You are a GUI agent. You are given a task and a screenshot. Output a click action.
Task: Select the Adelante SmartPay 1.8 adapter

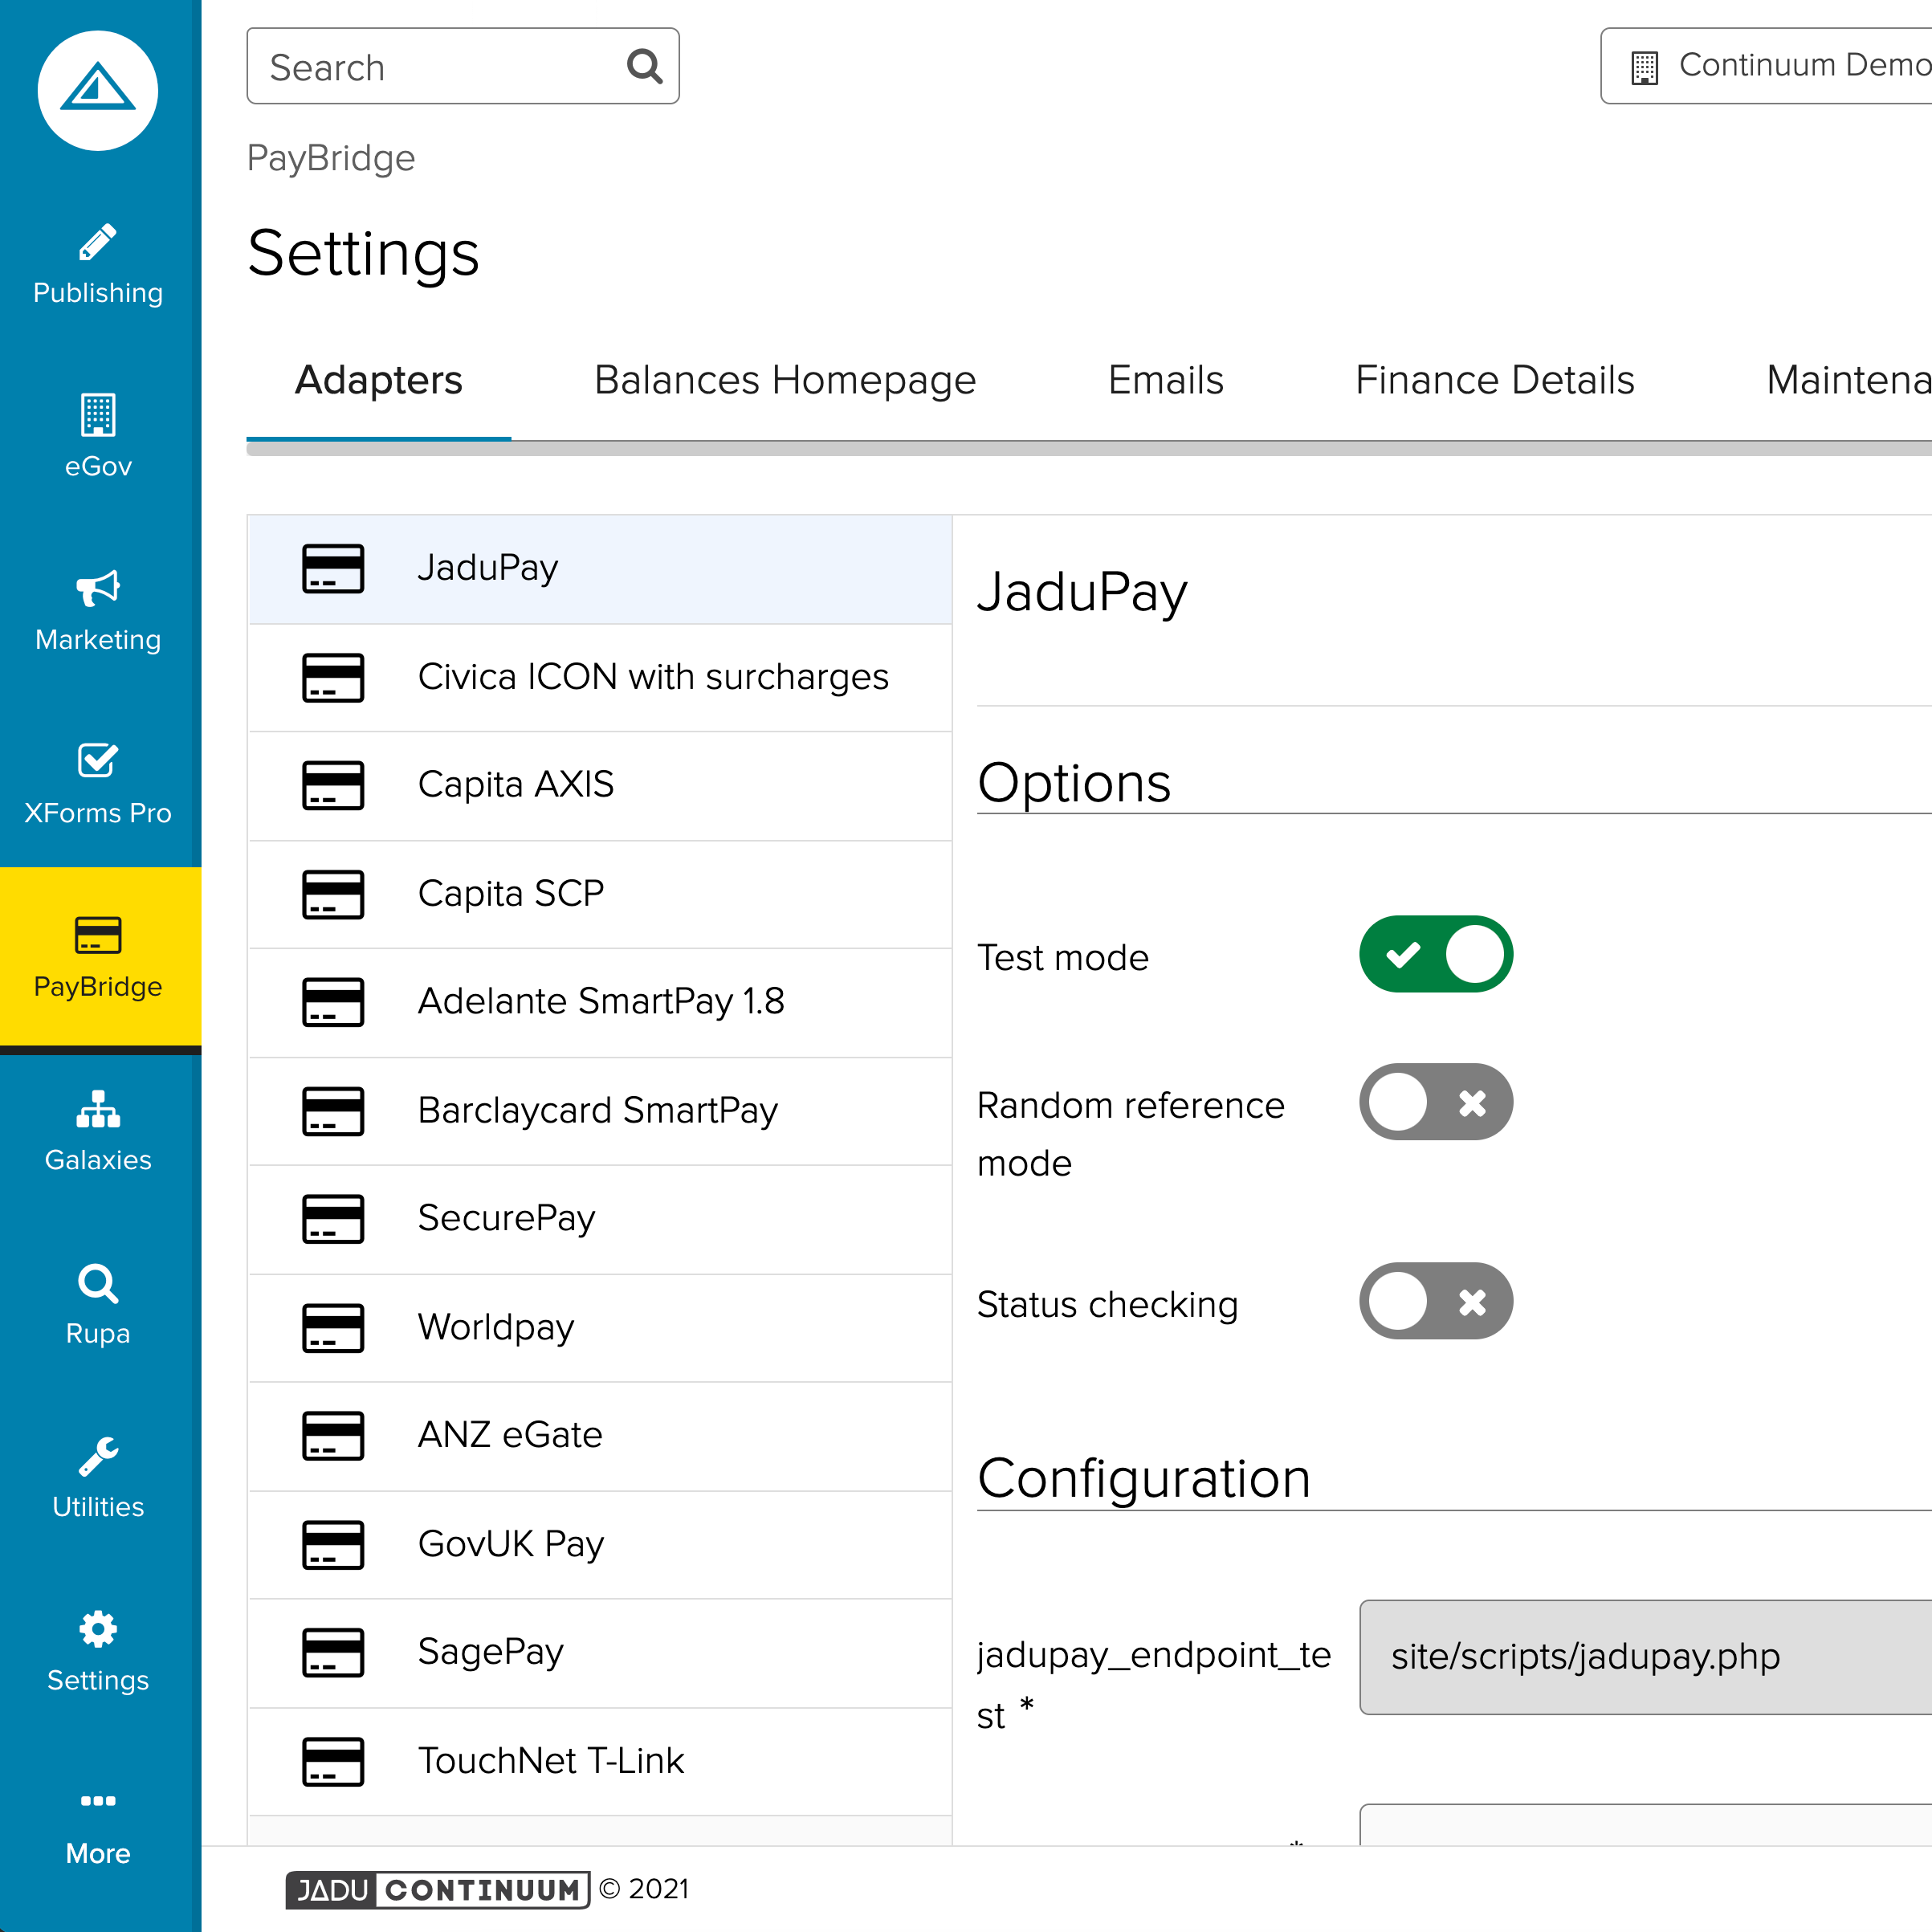pyautogui.click(x=599, y=1002)
